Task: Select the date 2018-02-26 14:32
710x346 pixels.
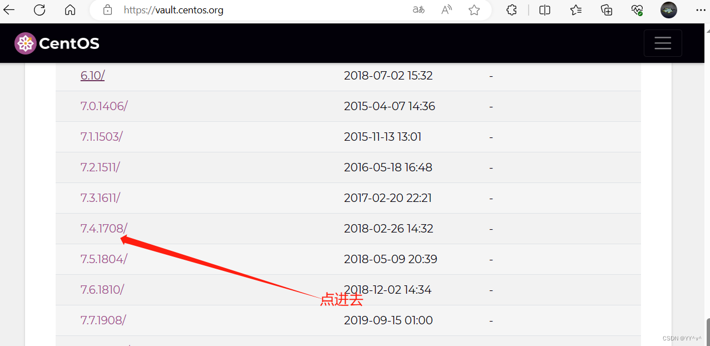Action: pyautogui.click(x=388, y=229)
